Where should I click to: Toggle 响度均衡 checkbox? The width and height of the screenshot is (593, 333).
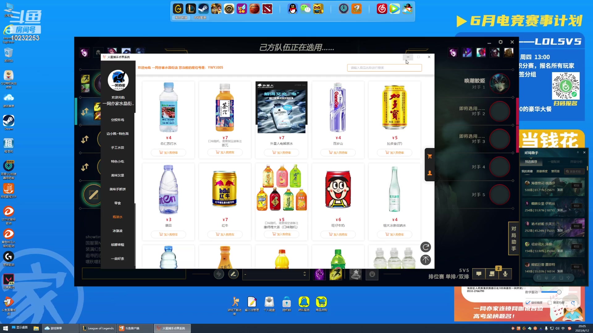(549, 302)
